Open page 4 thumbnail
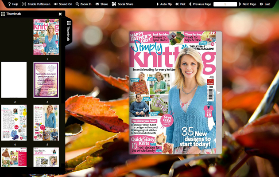 (x=14, y=122)
